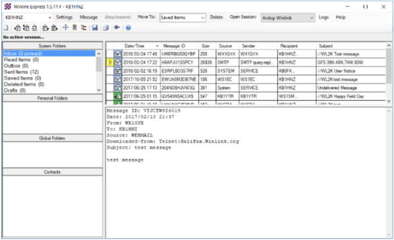Click the reply-all envelope icon in toolbar
This screenshot has height=240, width=394.
click(x=26, y=28)
